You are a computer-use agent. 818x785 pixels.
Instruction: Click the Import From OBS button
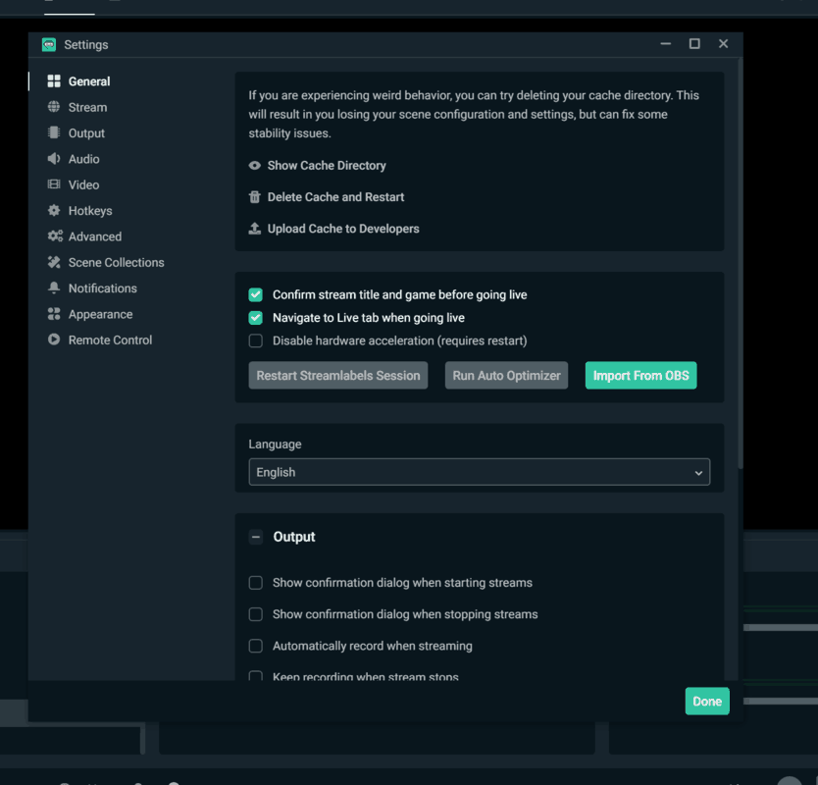pyautogui.click(x=640, y=375)
